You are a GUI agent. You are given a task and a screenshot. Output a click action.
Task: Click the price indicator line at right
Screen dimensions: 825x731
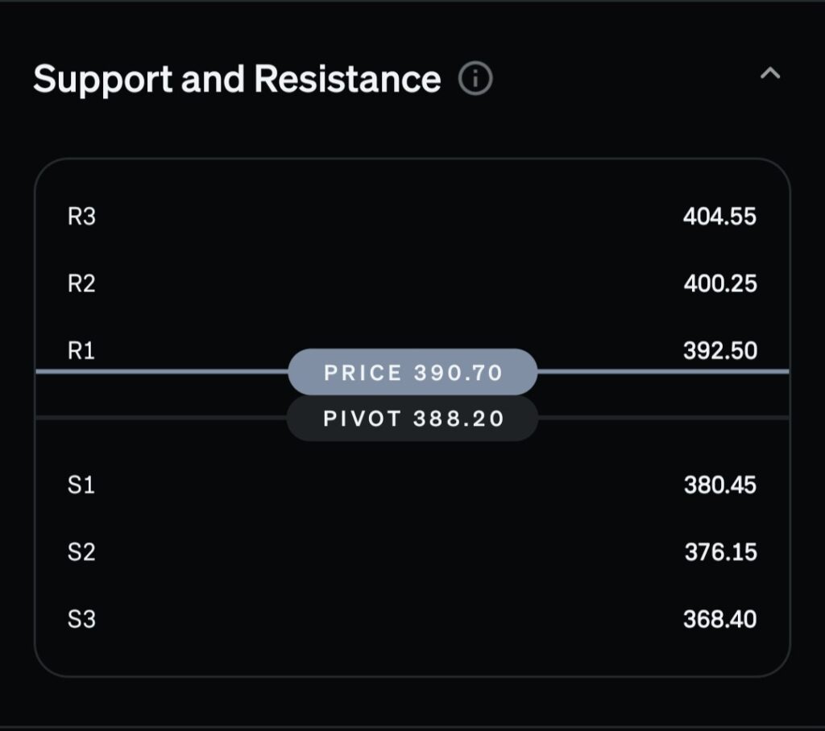click(662, 371)
